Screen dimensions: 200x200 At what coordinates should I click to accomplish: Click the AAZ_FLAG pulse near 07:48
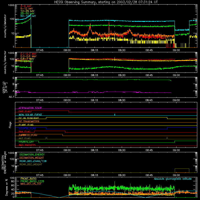(x=46, y=138)
